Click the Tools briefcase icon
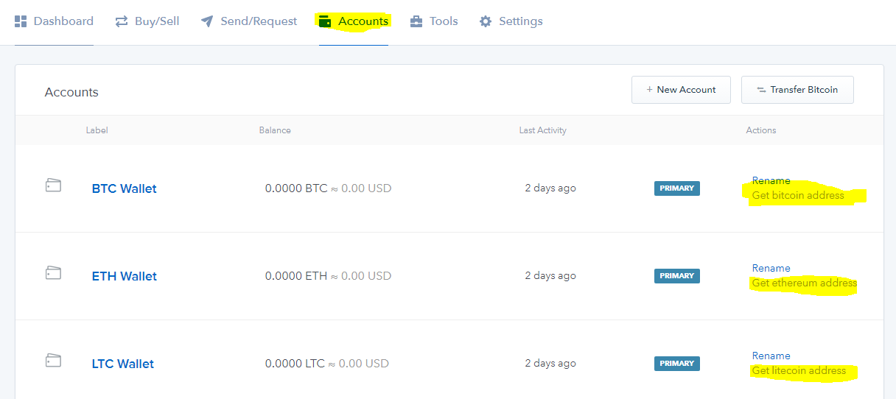896x399 pixels. point(417,21)
